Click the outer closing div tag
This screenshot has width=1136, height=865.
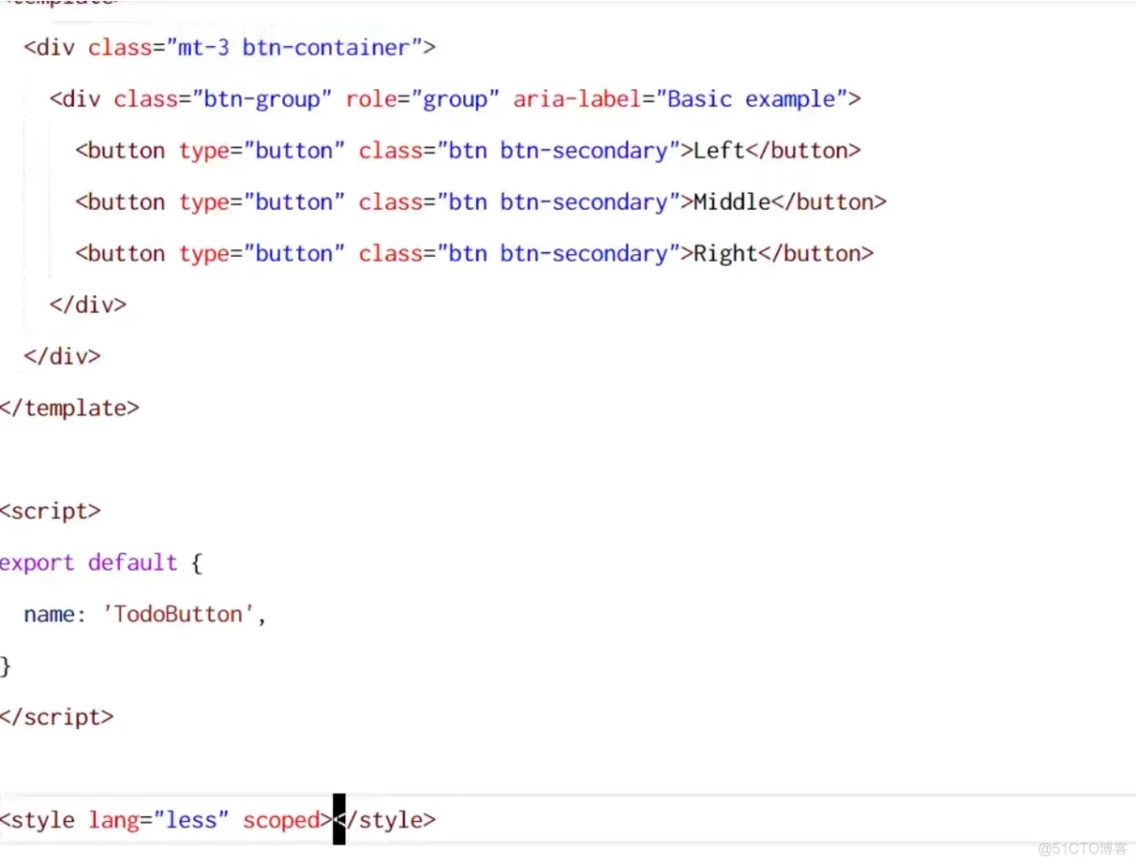(x=62, y=357)
